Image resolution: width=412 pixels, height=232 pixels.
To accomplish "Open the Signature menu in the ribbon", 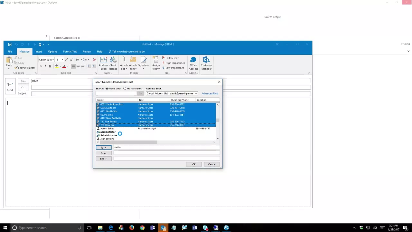I will (x=143, y=63).
